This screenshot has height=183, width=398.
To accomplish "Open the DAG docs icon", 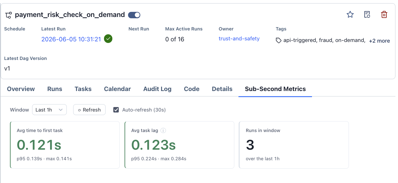I will (x=367, y=14).
